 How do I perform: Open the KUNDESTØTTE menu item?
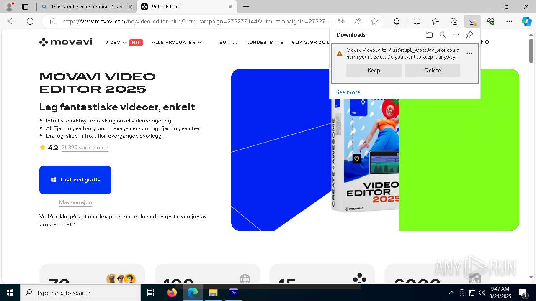265,42
